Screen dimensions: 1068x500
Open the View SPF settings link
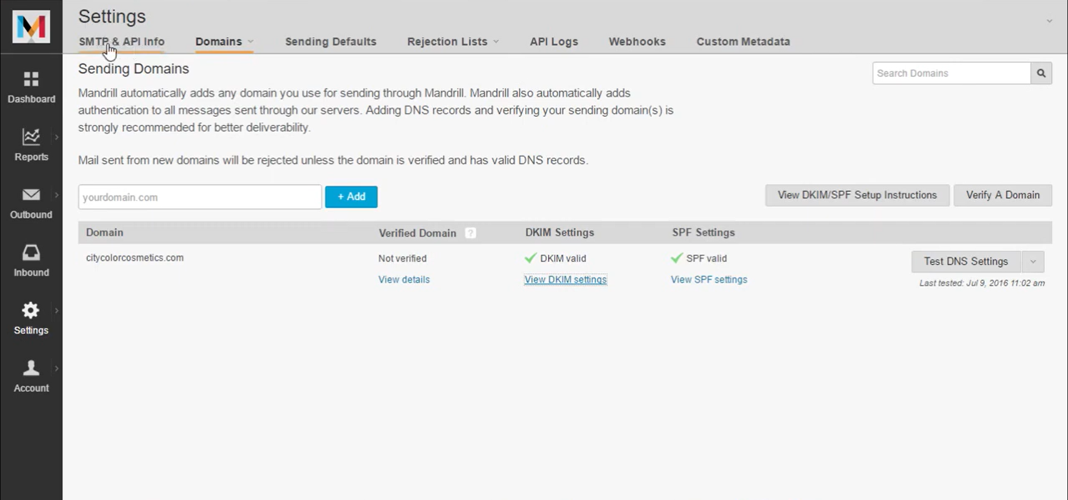click(x=709, y=279)
